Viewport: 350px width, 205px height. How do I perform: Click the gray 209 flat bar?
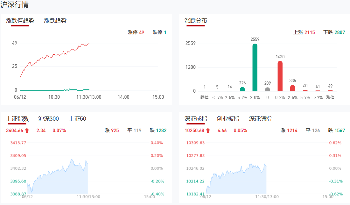point(268,89)
